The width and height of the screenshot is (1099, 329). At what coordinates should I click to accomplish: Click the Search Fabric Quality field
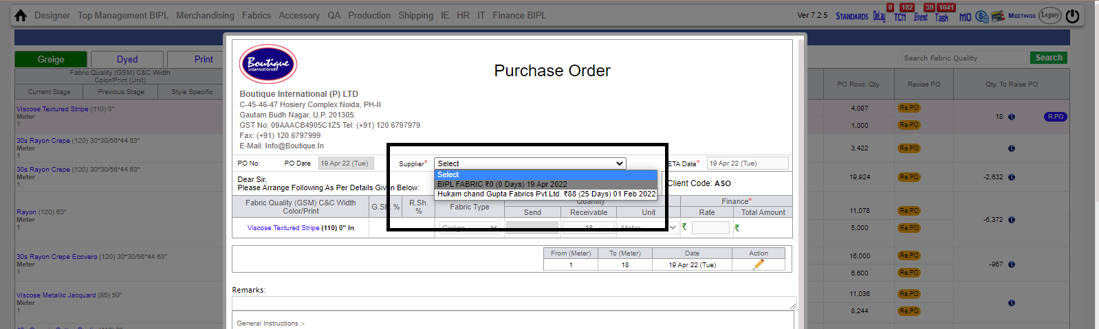964,58
